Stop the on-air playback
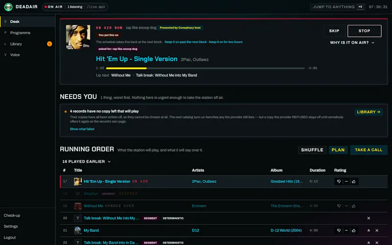 364,31
